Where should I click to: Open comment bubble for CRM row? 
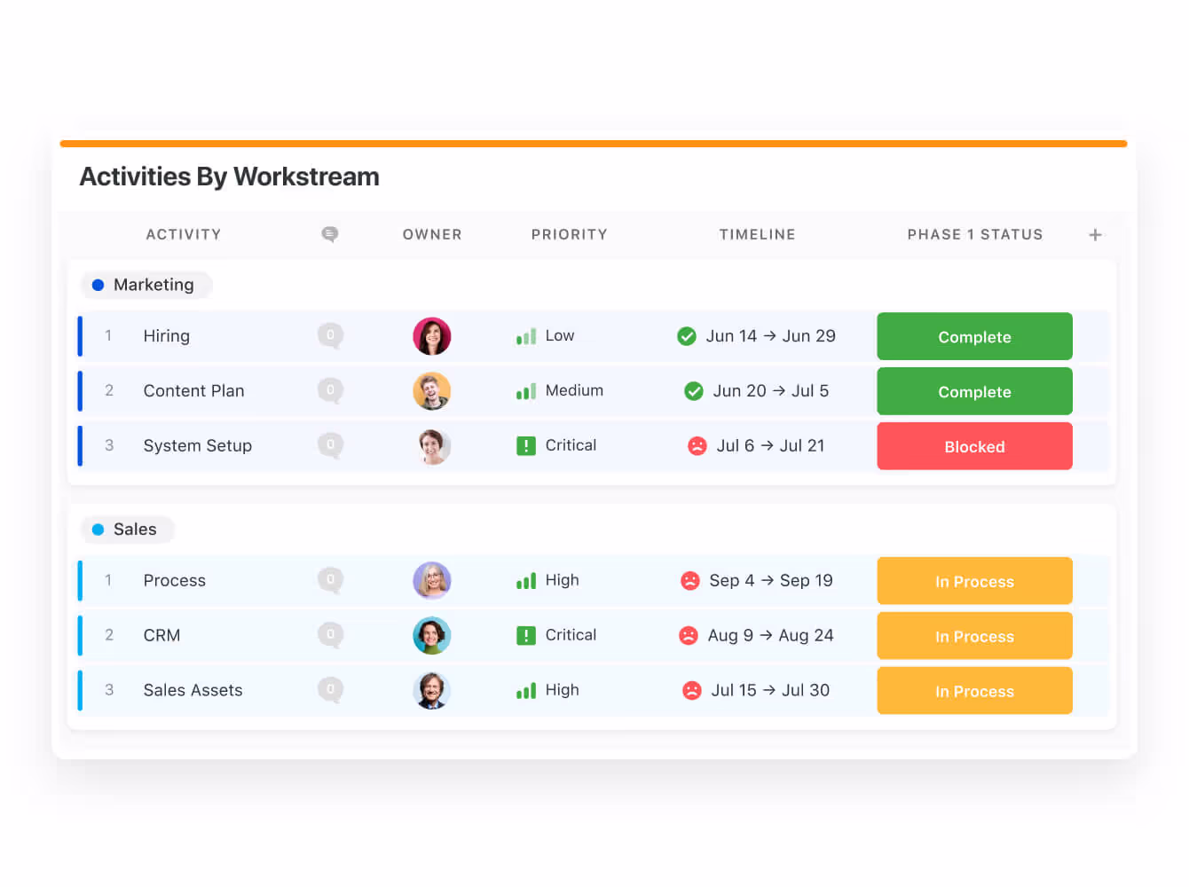coord(330,635)
